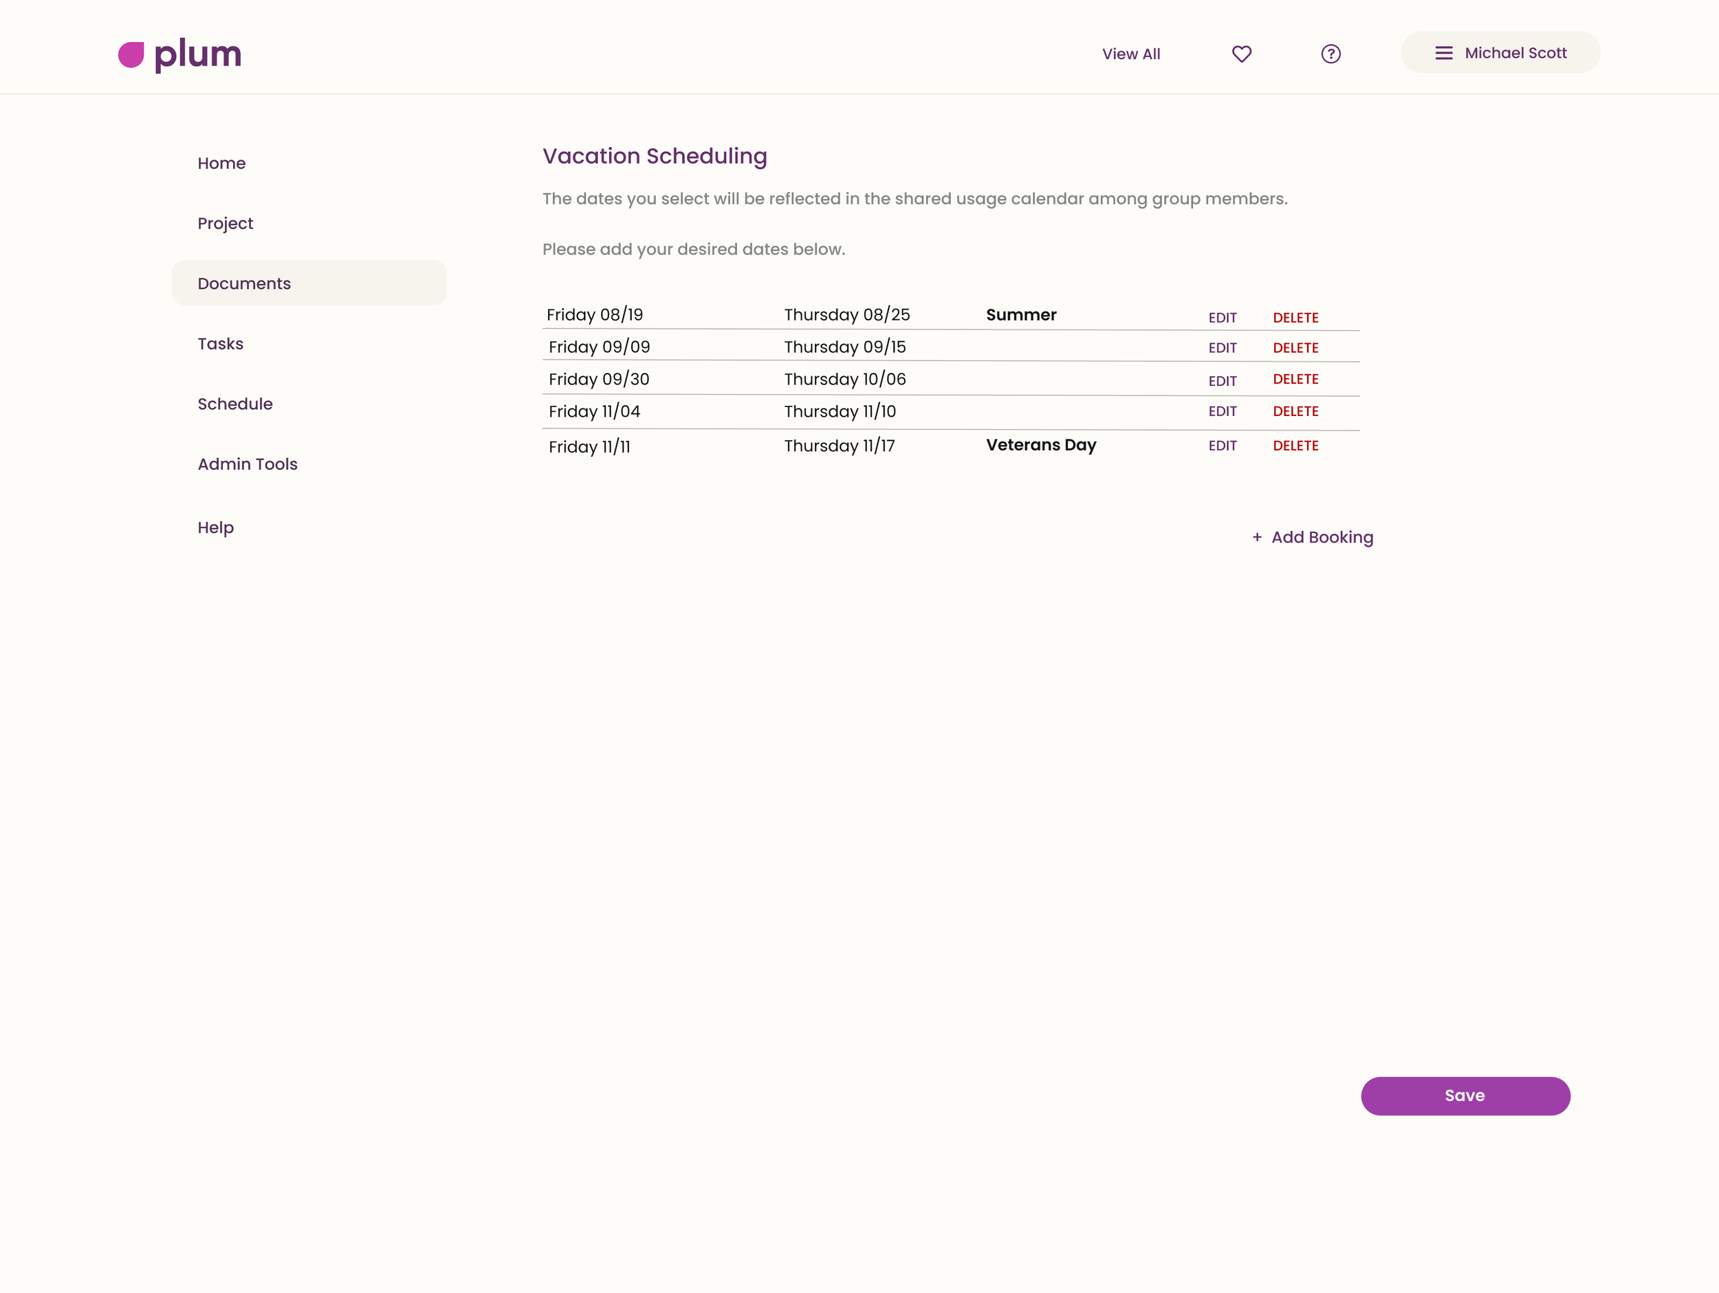Navigate to Tasks in the sidebar
The image size is (1719, 1293).
[221, 344]
